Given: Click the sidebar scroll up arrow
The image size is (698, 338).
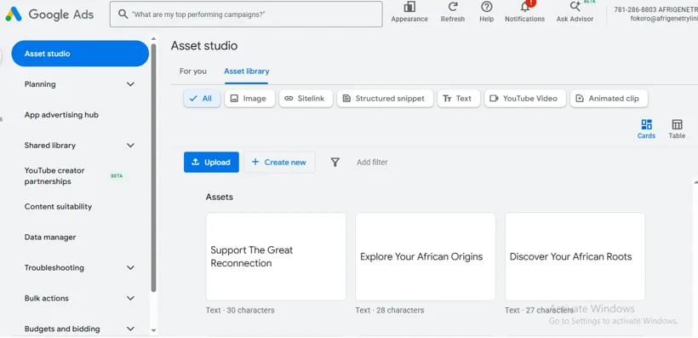Looking at the screenshot, I should click(x=154, y=38).
